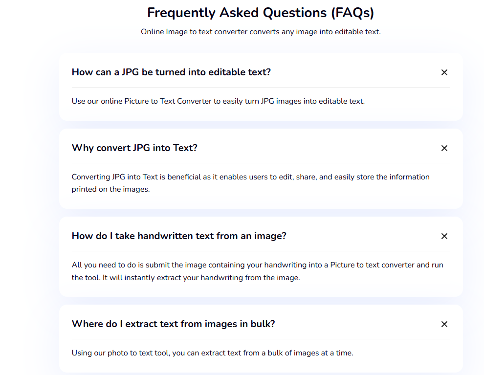The height and width of the screenshot is (375, 484).
Task: Click the divider line under the first FAQ question
Action: [261, 88]
